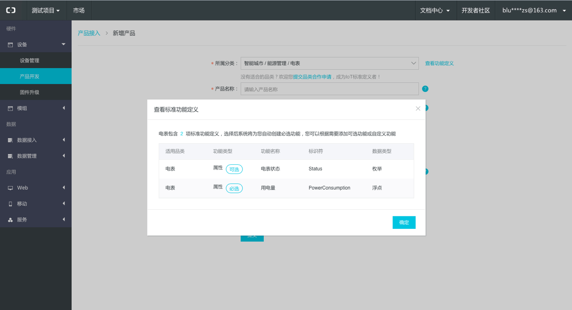Click the 电表状态 function name cell
This screenshot has height=310, width=572.
pyautogui.click(x=270, y=169)
